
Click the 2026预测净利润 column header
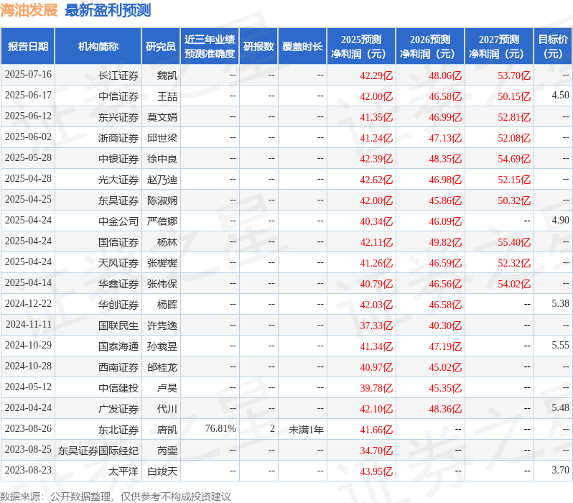coord(430,47)
